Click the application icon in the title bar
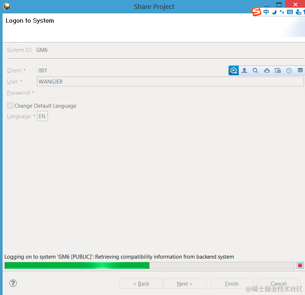The image size is (305, 295). tap(7, 6)
